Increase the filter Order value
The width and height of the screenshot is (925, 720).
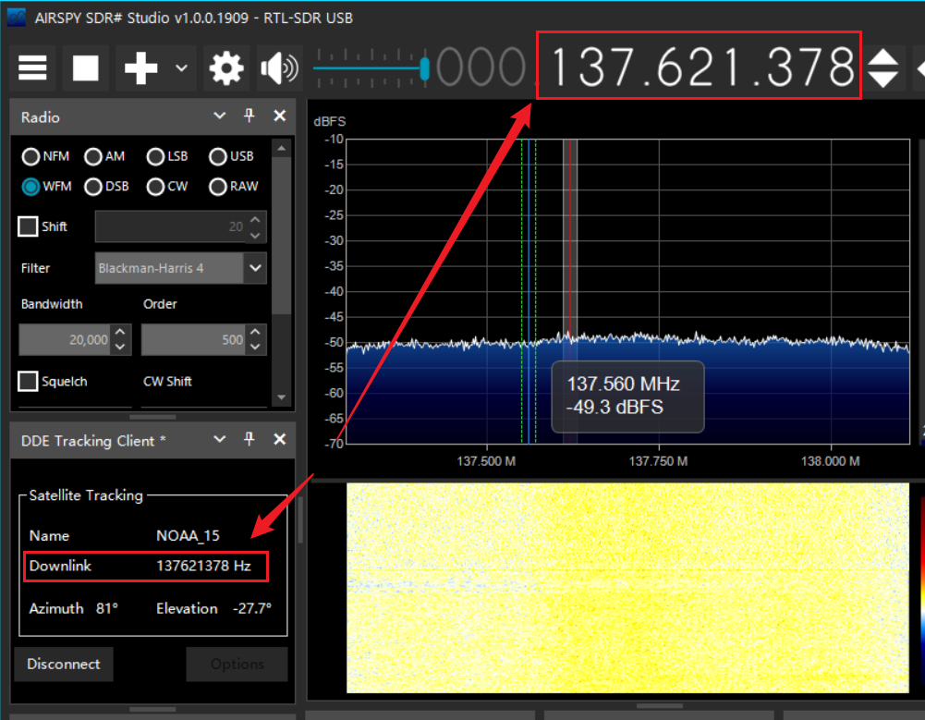click(x=255, y=333)
